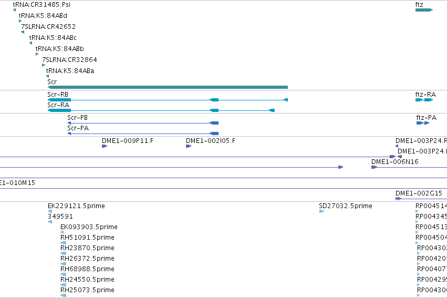Select the RH23870.5prime label

(x=87, y=248)
